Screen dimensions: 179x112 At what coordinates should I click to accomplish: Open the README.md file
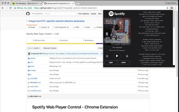point(35,83)
